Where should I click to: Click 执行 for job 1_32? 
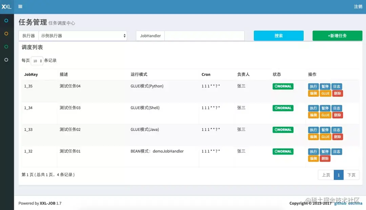coord(313,151)
